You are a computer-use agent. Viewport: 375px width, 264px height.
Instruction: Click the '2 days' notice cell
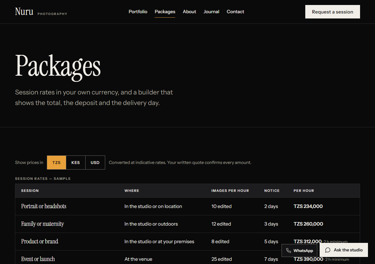[271, 206]
